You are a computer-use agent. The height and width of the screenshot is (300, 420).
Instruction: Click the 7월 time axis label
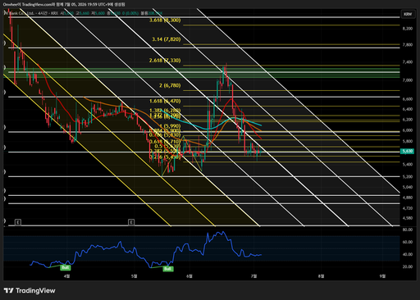pyautogui.click(x=253, y=276)
